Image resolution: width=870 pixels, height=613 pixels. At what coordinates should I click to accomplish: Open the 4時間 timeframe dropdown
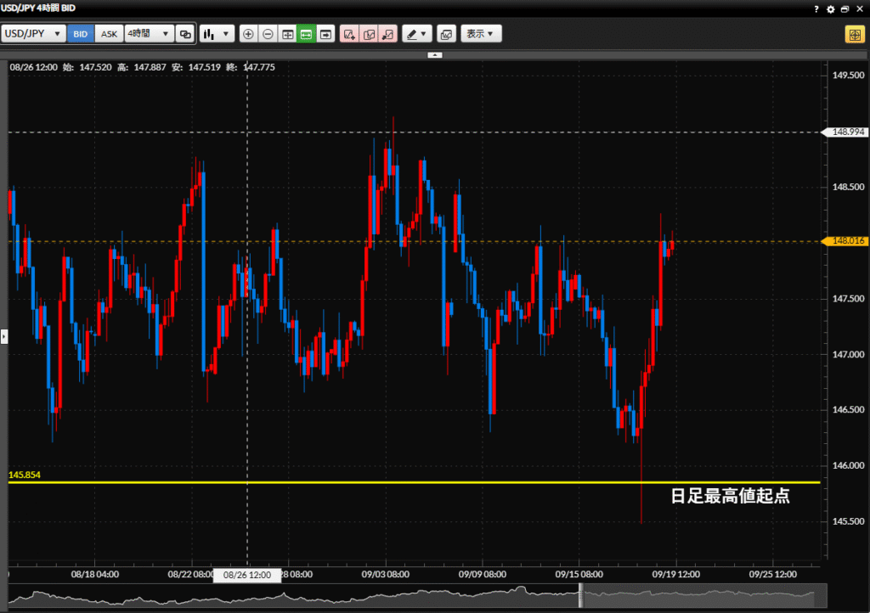pyautogui.click(x=150, y=34)
